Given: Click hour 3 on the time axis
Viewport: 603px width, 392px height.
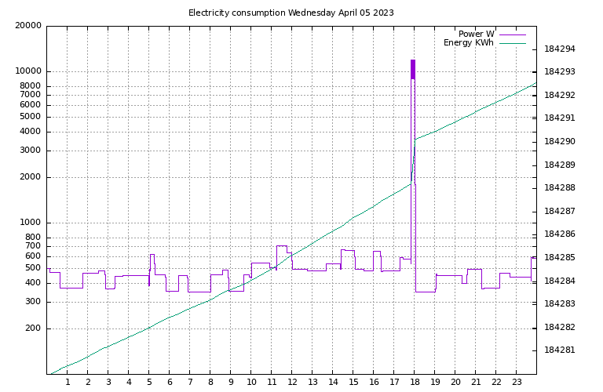Looking at the screenshot, I should coord(108,382).
